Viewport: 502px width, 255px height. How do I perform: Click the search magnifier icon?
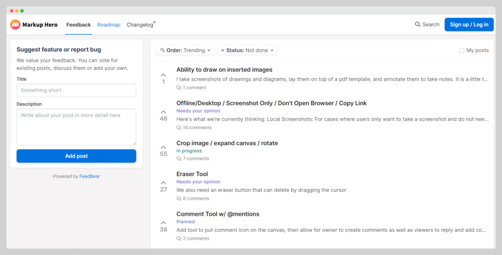418,24
